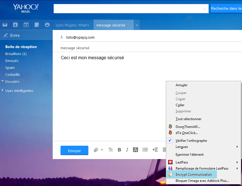The height and width of the screenshot is (186, 242).
Task: Open the Calendar icon
Action: (26, 25)
